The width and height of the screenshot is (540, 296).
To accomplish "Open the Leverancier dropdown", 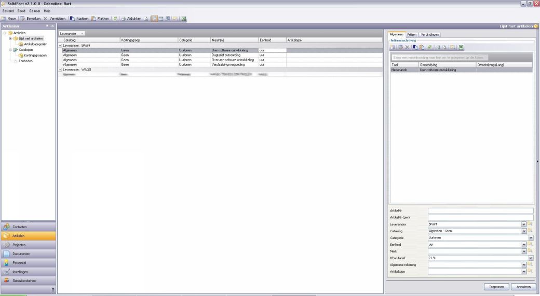I will coord(524,224).
